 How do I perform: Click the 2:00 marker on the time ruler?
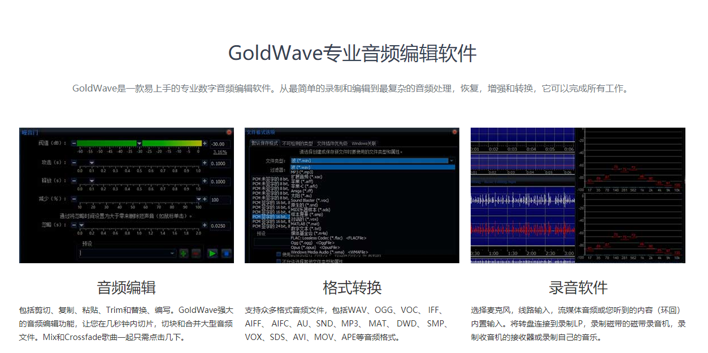tap(531, 254)
